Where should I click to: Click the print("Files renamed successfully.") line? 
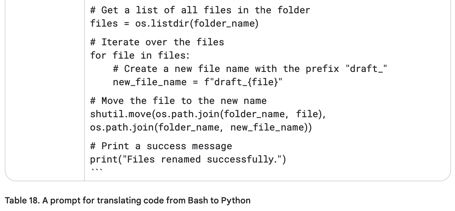click(188, 159)
